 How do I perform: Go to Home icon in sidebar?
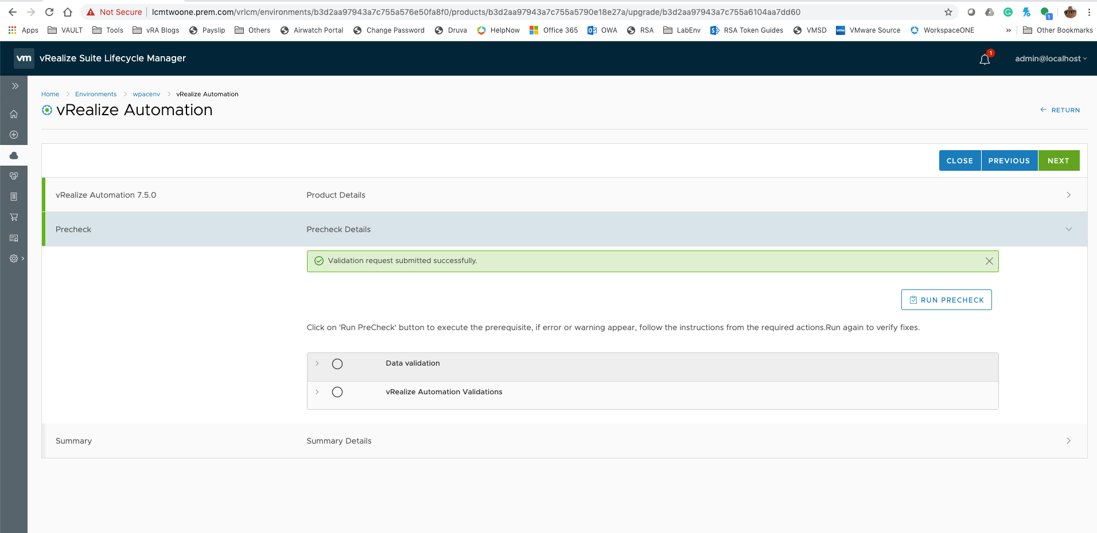(14, 114)
